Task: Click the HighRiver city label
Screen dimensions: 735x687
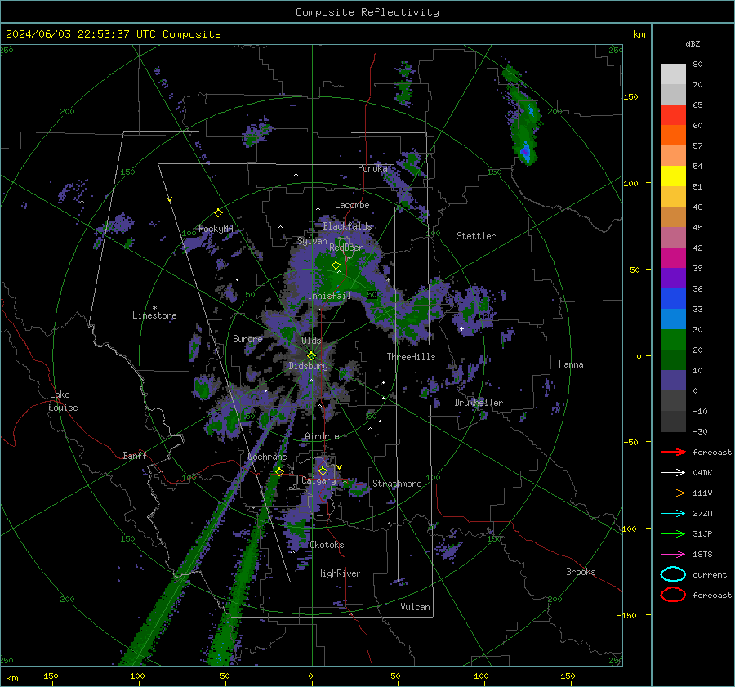Action: click(339, 573)
